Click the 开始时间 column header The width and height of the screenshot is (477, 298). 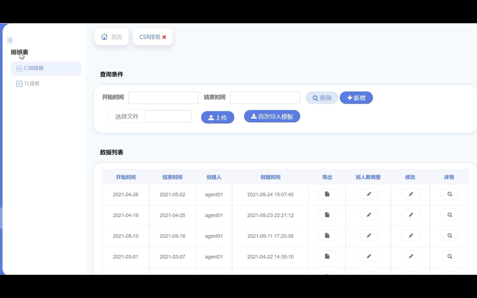(126, 177)
